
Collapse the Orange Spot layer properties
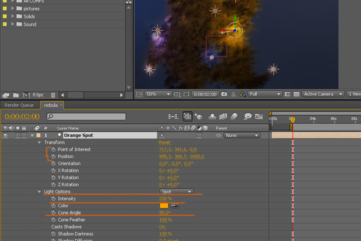point(32,136)
